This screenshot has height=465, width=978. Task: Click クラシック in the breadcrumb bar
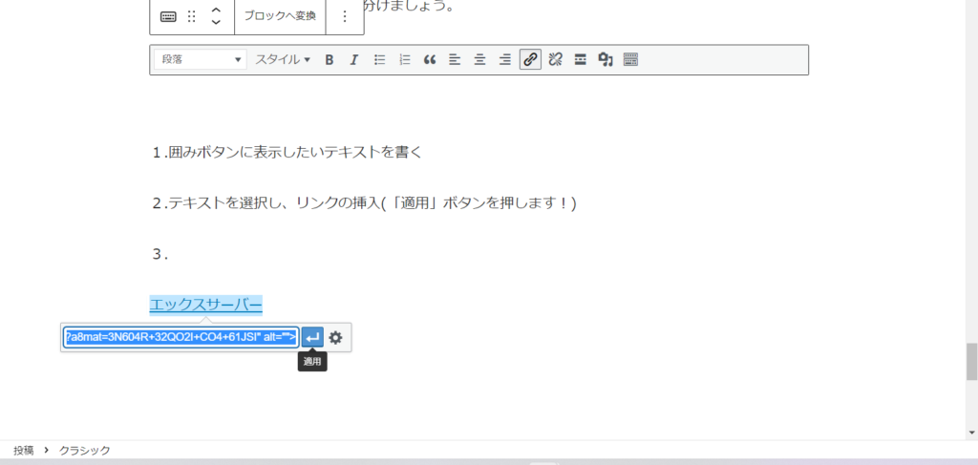pos(85,450)
